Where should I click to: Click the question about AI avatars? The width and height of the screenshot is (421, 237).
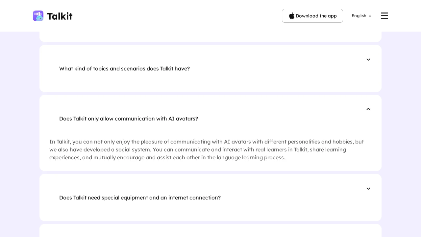click(x=129, y=119)
